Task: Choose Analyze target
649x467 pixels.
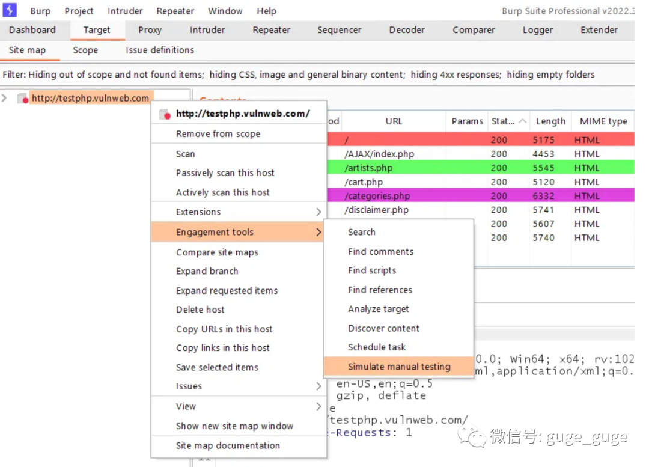Action: click(398, 310)
